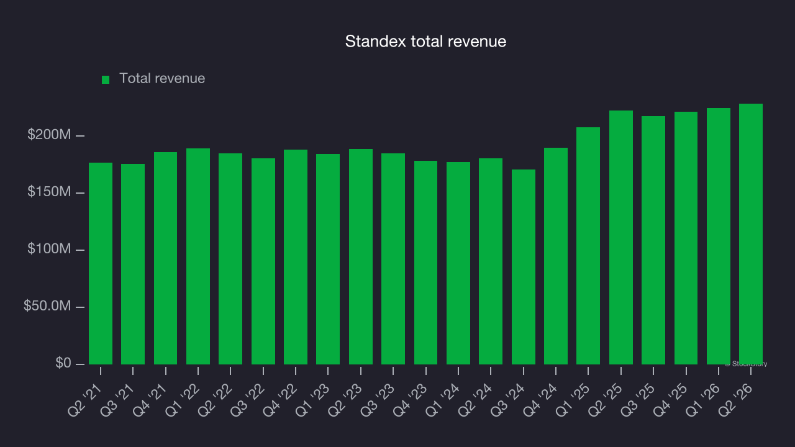Select the Q2 '23 revenue bar
The image size is (795, 447).
[x=361, y=256]
